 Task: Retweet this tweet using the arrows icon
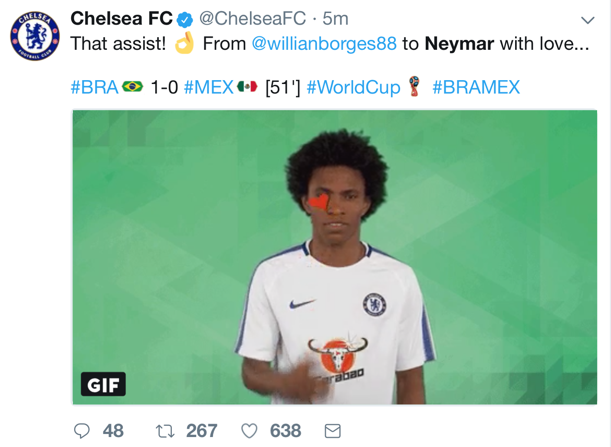pyautogui.click(x=165, y=431)
